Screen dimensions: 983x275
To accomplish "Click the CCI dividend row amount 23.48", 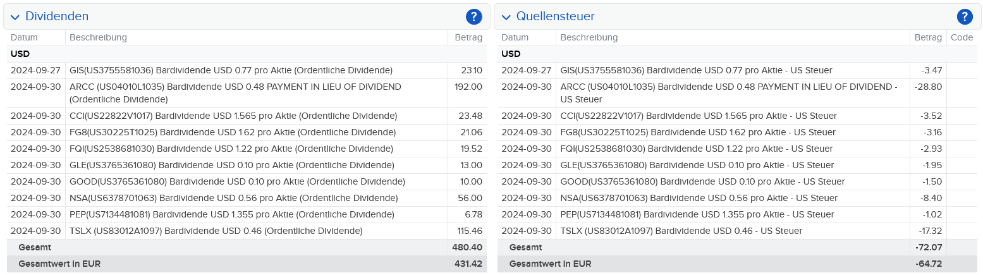I will coord(471,116).
